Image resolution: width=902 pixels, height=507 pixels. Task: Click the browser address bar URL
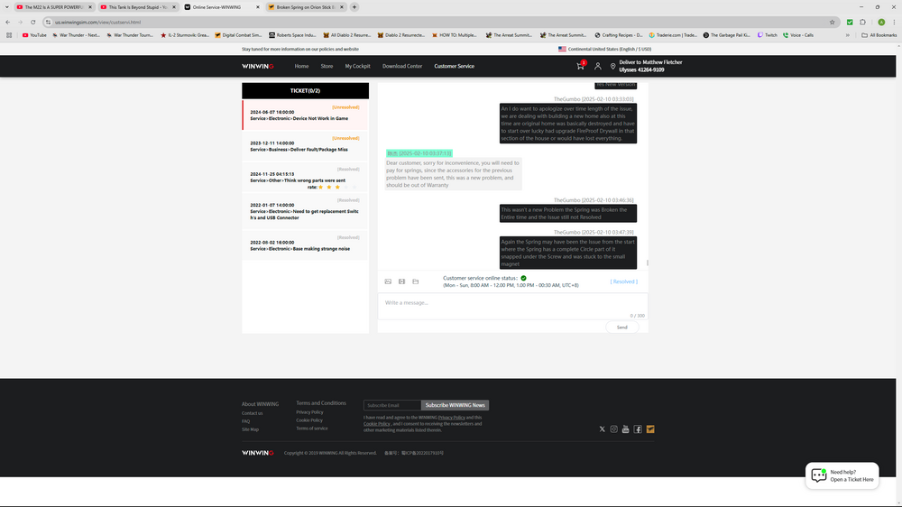coord(97,22)
